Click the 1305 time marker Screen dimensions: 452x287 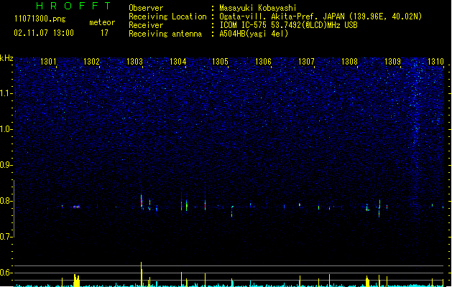click(220, 62)
